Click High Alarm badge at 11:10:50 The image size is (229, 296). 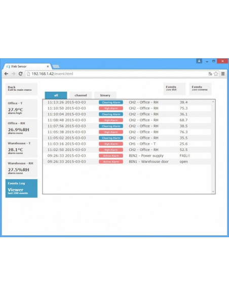[x=111, y=108]
